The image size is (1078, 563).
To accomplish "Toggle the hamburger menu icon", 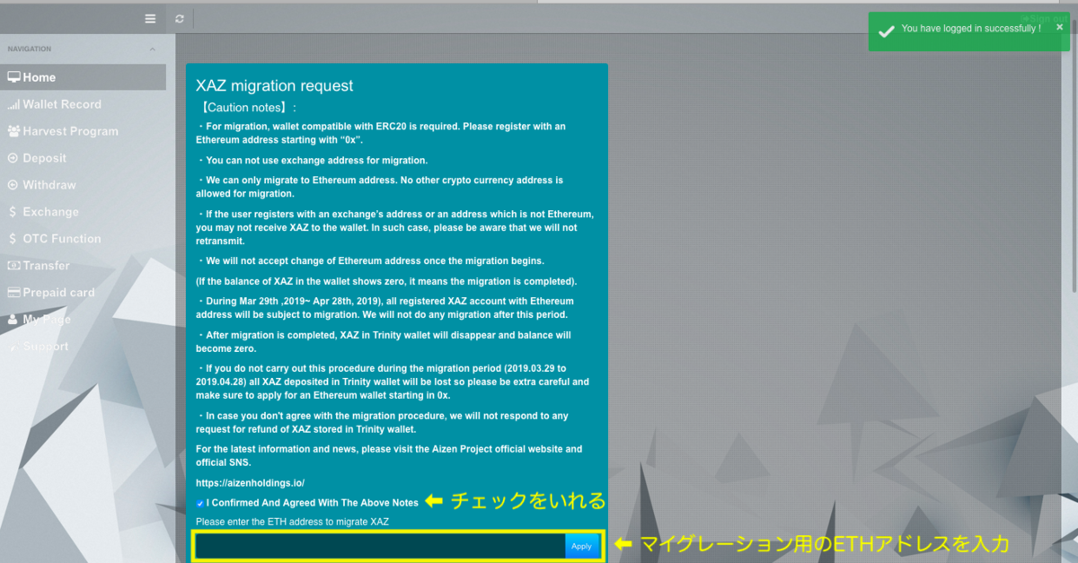I will 150,19.
